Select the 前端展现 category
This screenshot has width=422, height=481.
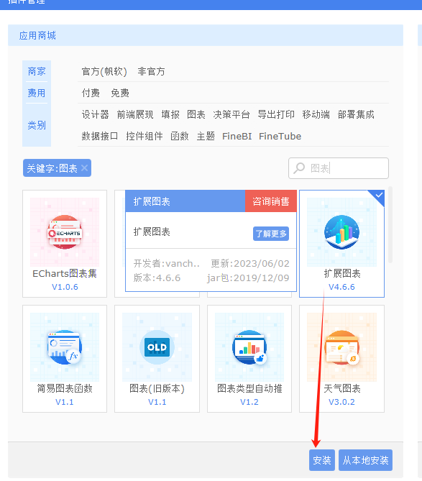[x=135, y=114]
